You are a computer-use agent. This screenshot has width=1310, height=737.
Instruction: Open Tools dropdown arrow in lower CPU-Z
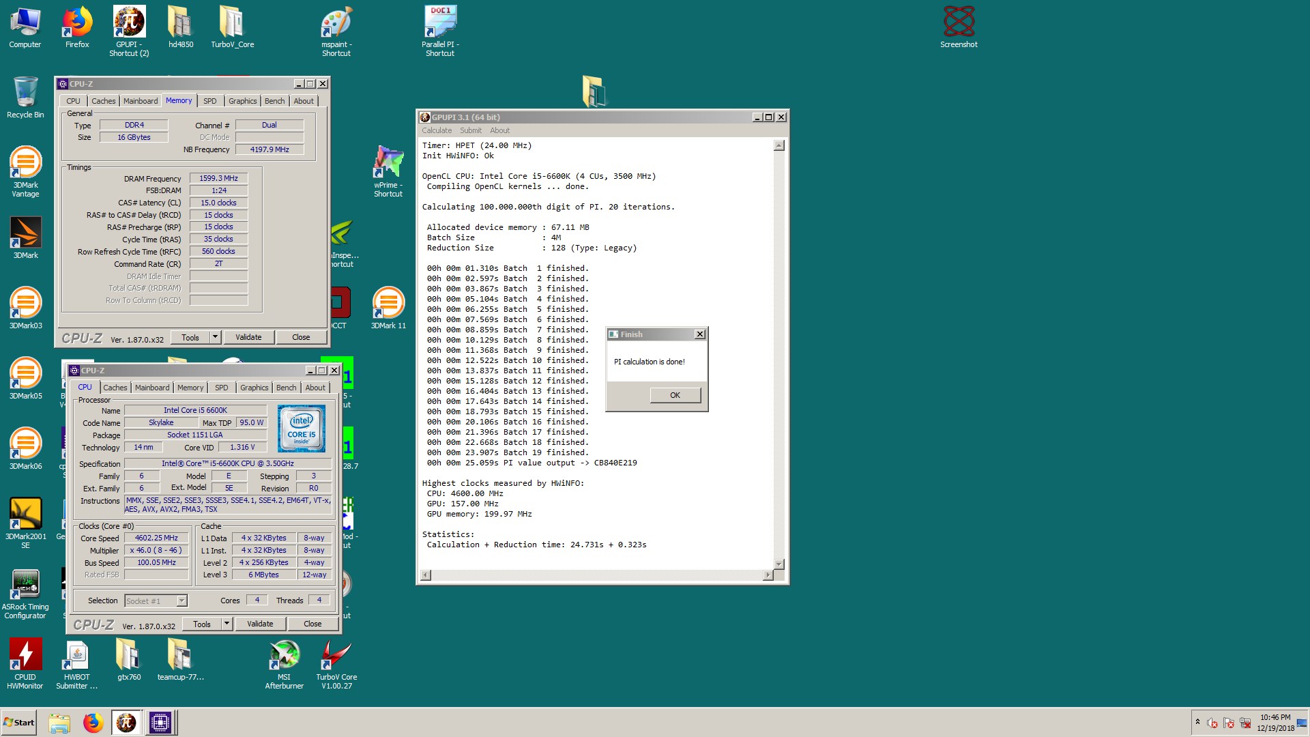click(227, 624)
